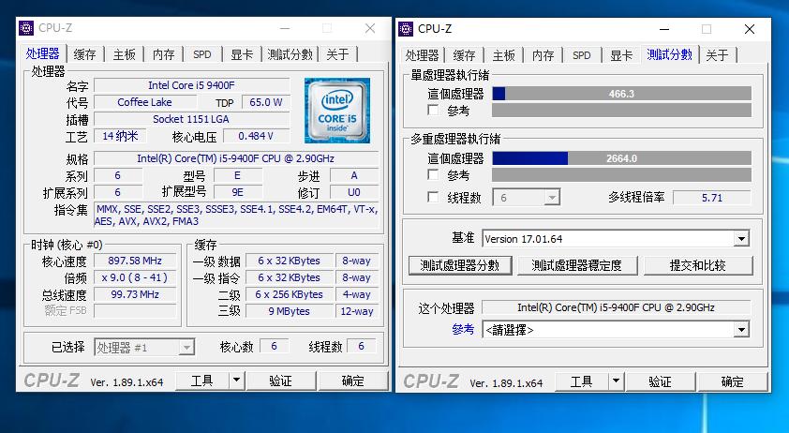Click the 測試處理器分數 benchmark button
The image size is (789, 433).
click(x=460, y=265)
